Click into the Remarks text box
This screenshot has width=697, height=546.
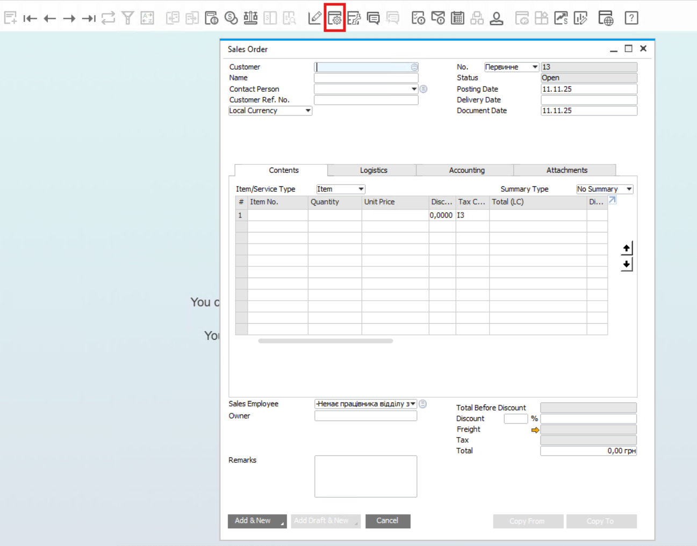(x=365, y=476)
